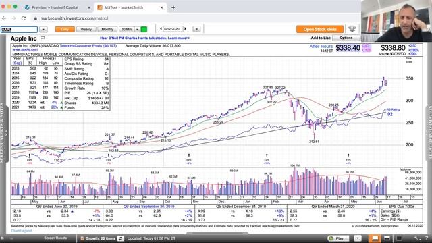Open the dropdown right of the date field
432x243 pixels.
point(196,29)
